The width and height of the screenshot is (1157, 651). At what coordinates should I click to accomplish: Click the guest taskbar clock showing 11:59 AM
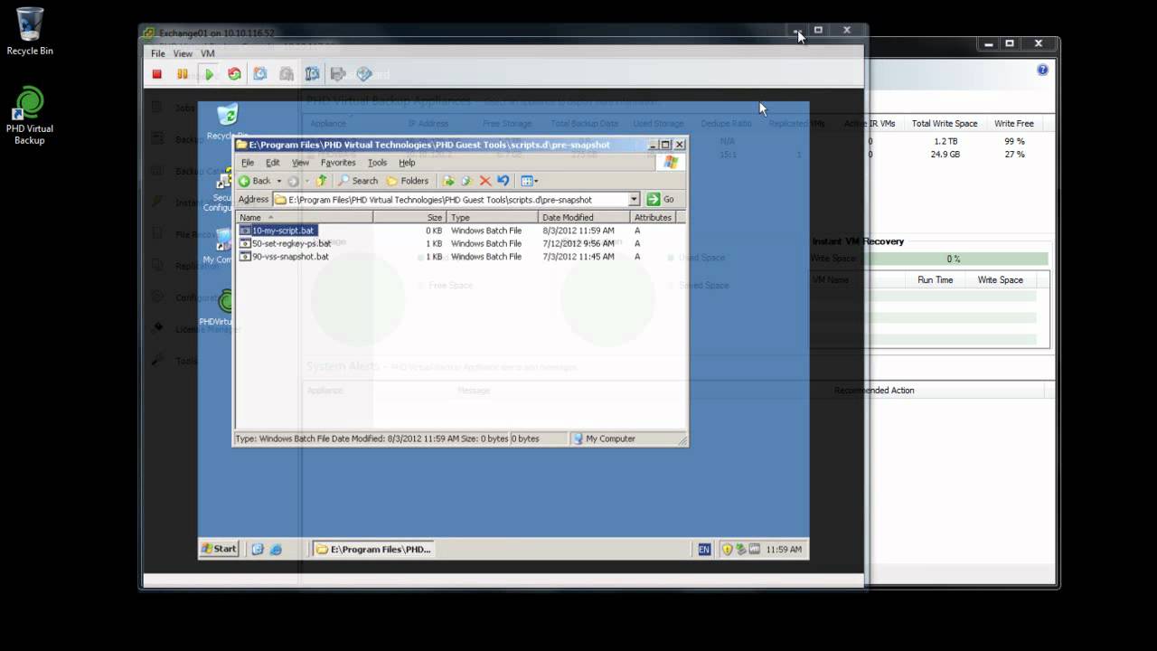[784, 549]
